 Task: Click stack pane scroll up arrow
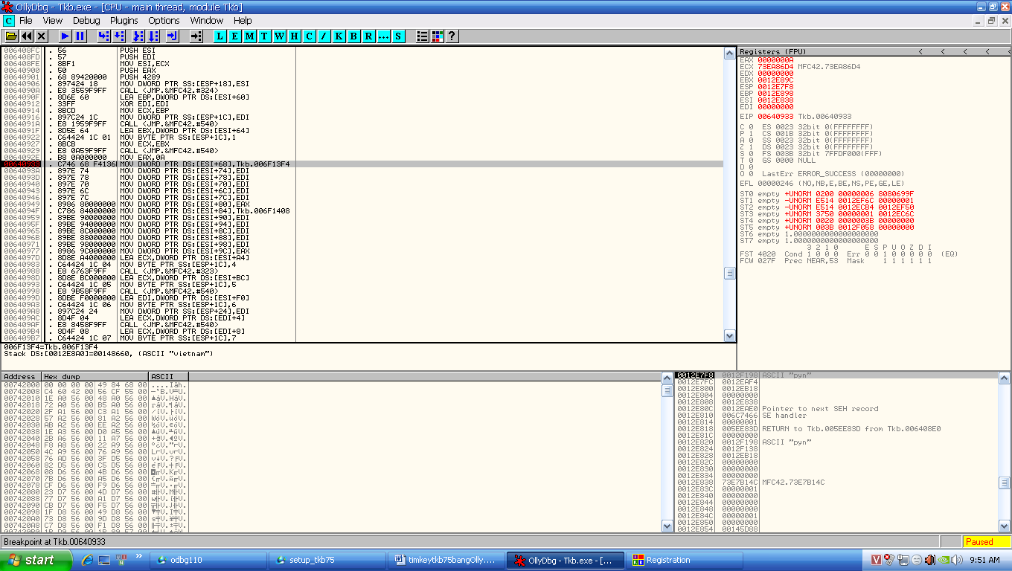tap(1004, 378)
